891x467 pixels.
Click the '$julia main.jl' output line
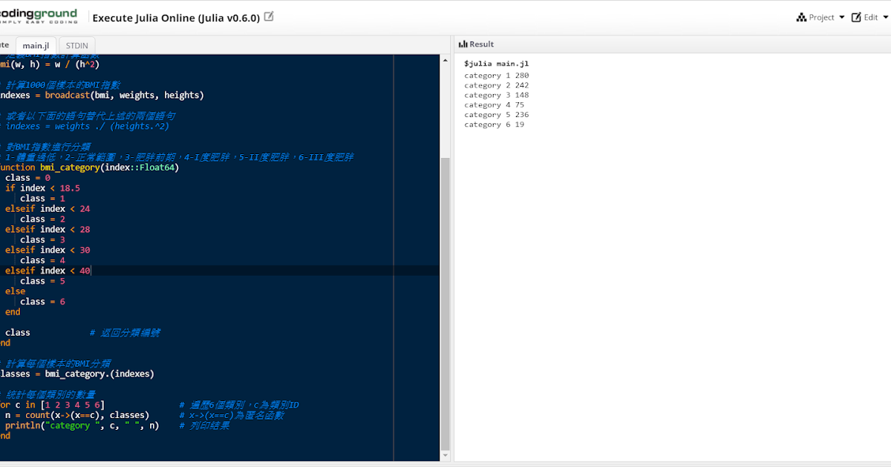pyautogui.click(x=495, y=64)
